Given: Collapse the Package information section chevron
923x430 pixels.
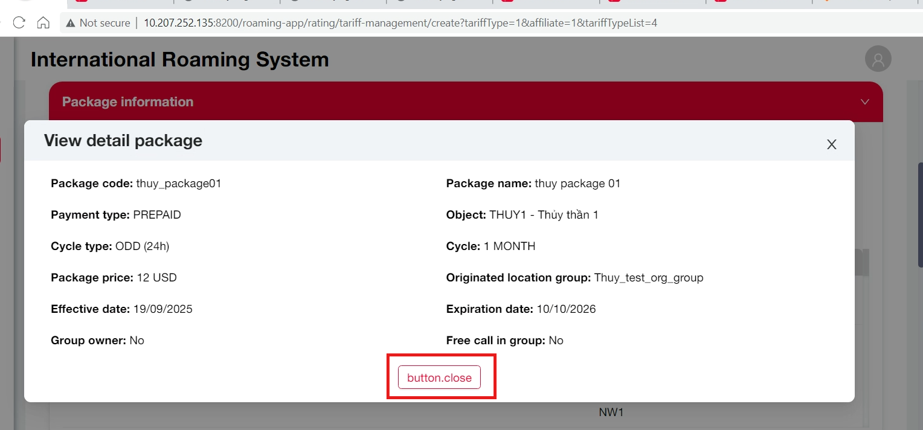Looking at the screenshot, I should (864, 101).
